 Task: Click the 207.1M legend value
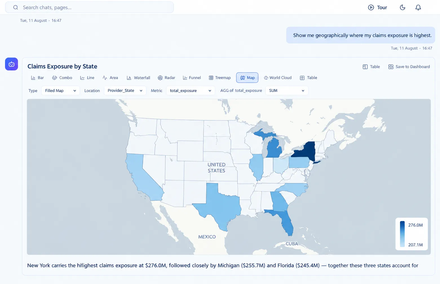[x=415, y=245]
